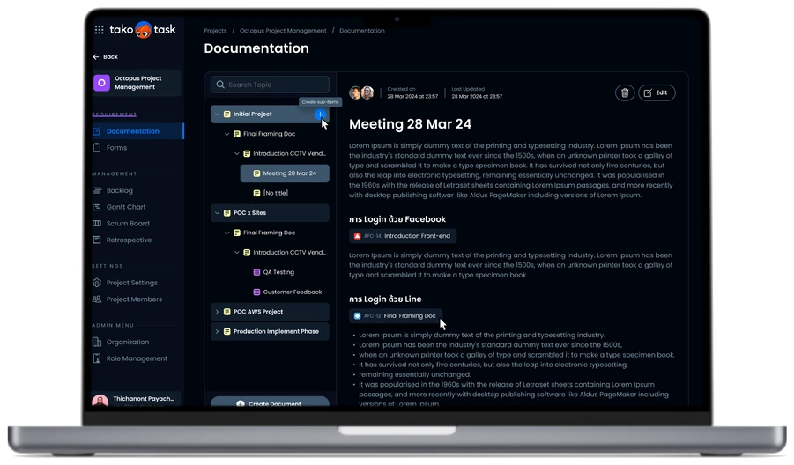Open the Scrum Board page
The height and width of the screenshot is (465, 794).
coord(128,223)
